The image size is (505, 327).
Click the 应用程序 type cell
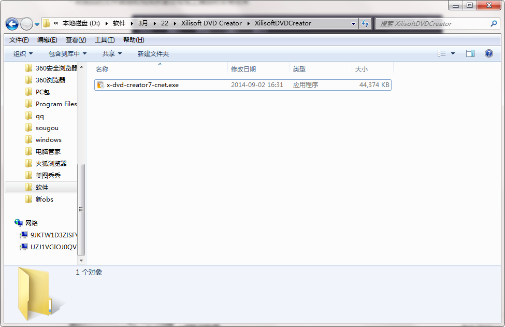click(x=305, y=85)
